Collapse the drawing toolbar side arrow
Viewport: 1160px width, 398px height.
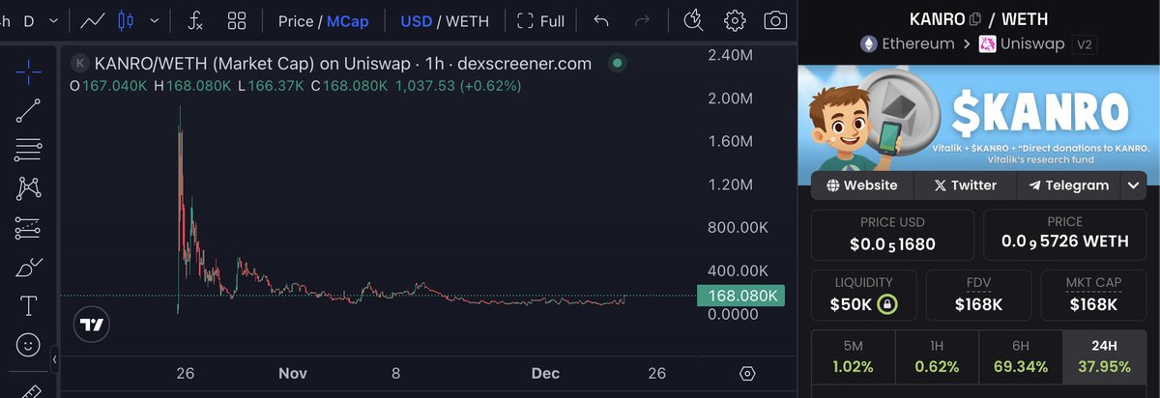(55, 359)
